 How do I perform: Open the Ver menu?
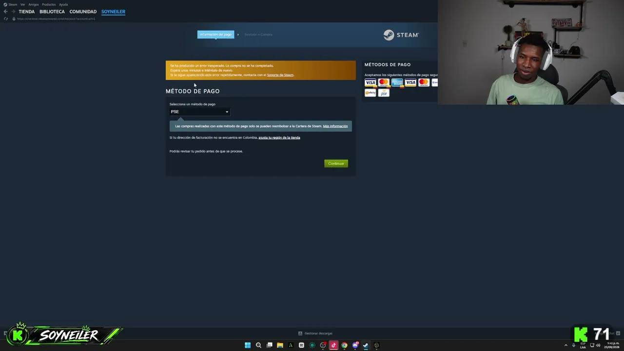pyautogui.click(x=22, y=4)
